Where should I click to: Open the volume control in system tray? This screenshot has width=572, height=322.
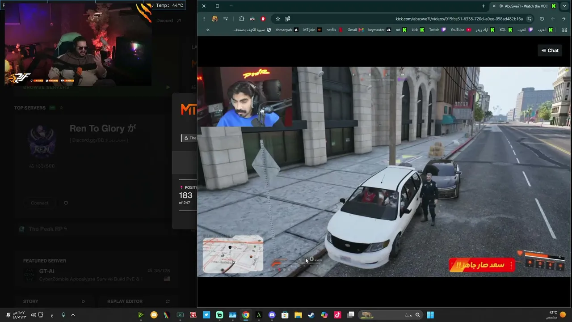point(34,315)
